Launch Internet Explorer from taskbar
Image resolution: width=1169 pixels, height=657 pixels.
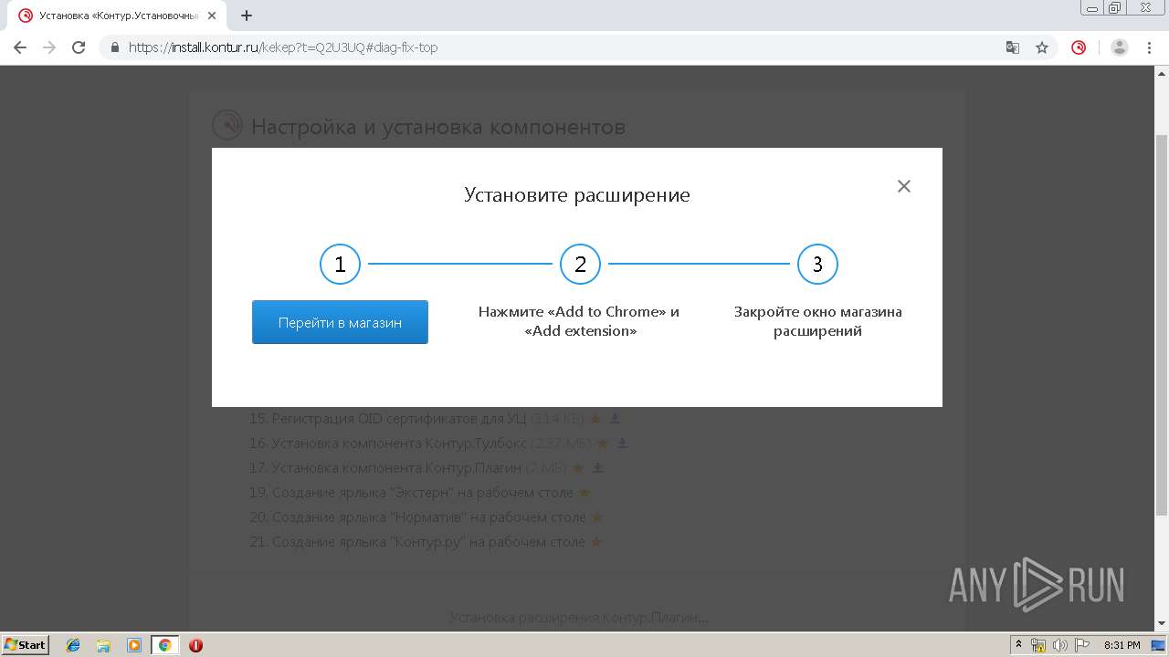tap(73, 645)
